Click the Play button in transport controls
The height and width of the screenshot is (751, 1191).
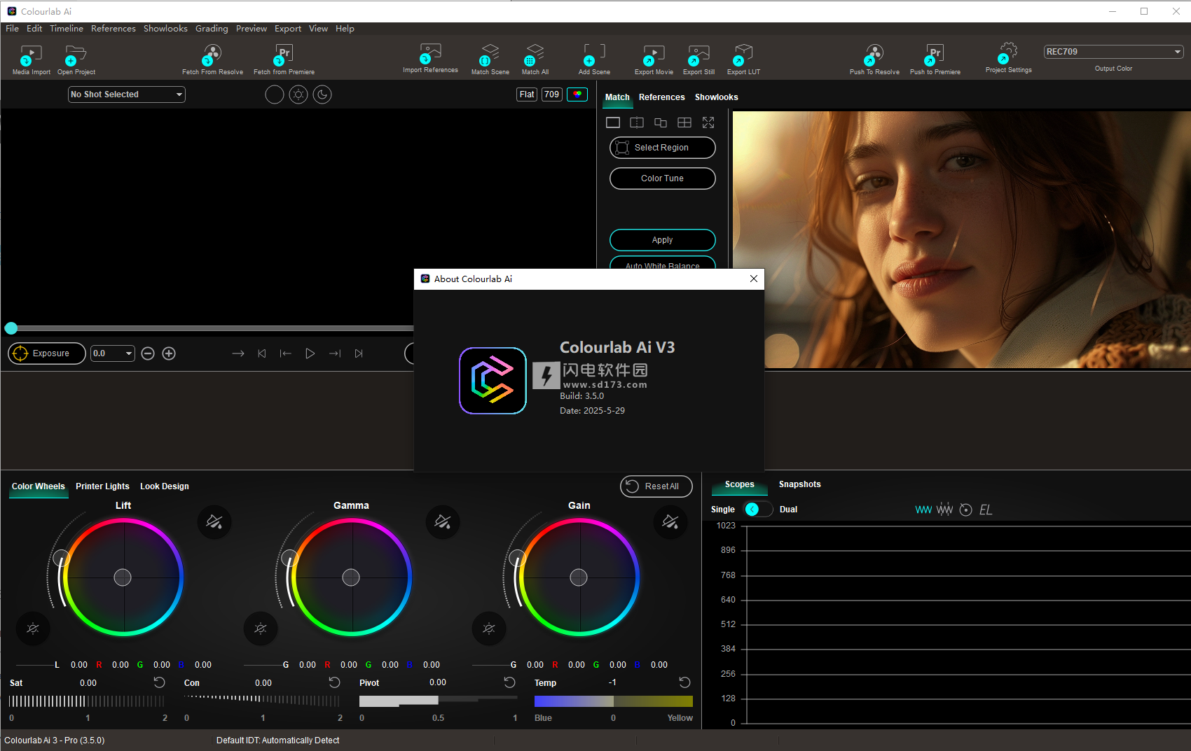[x=310, y=353]
